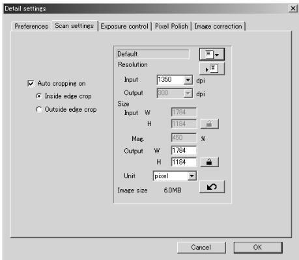Open the load scan settings job button
The image size is (299, 260).
tap(212, 54)
